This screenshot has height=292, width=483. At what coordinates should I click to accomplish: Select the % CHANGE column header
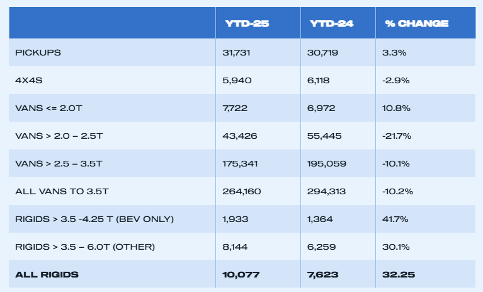tap(416, 23)
